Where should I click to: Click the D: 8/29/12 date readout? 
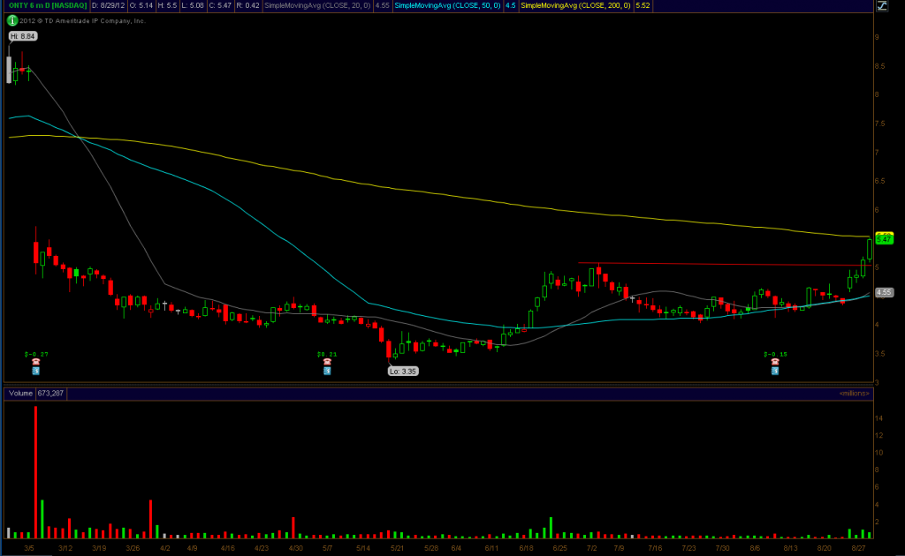click(109, 5)
